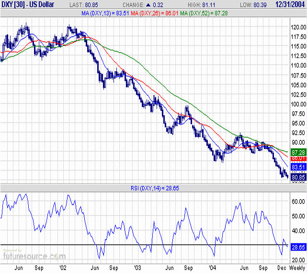Click the dark blue 80.85 last price tag
Viewport: 307px width, 273px height.
point(298,175)
